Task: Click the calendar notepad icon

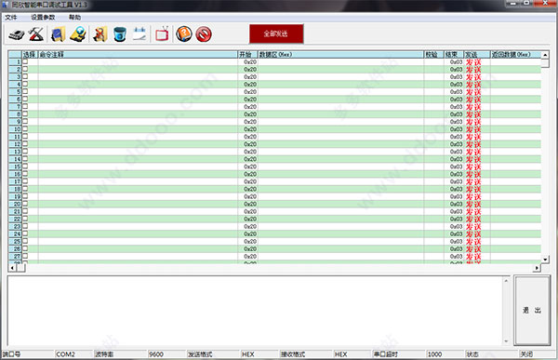Action: pos(139,34)
